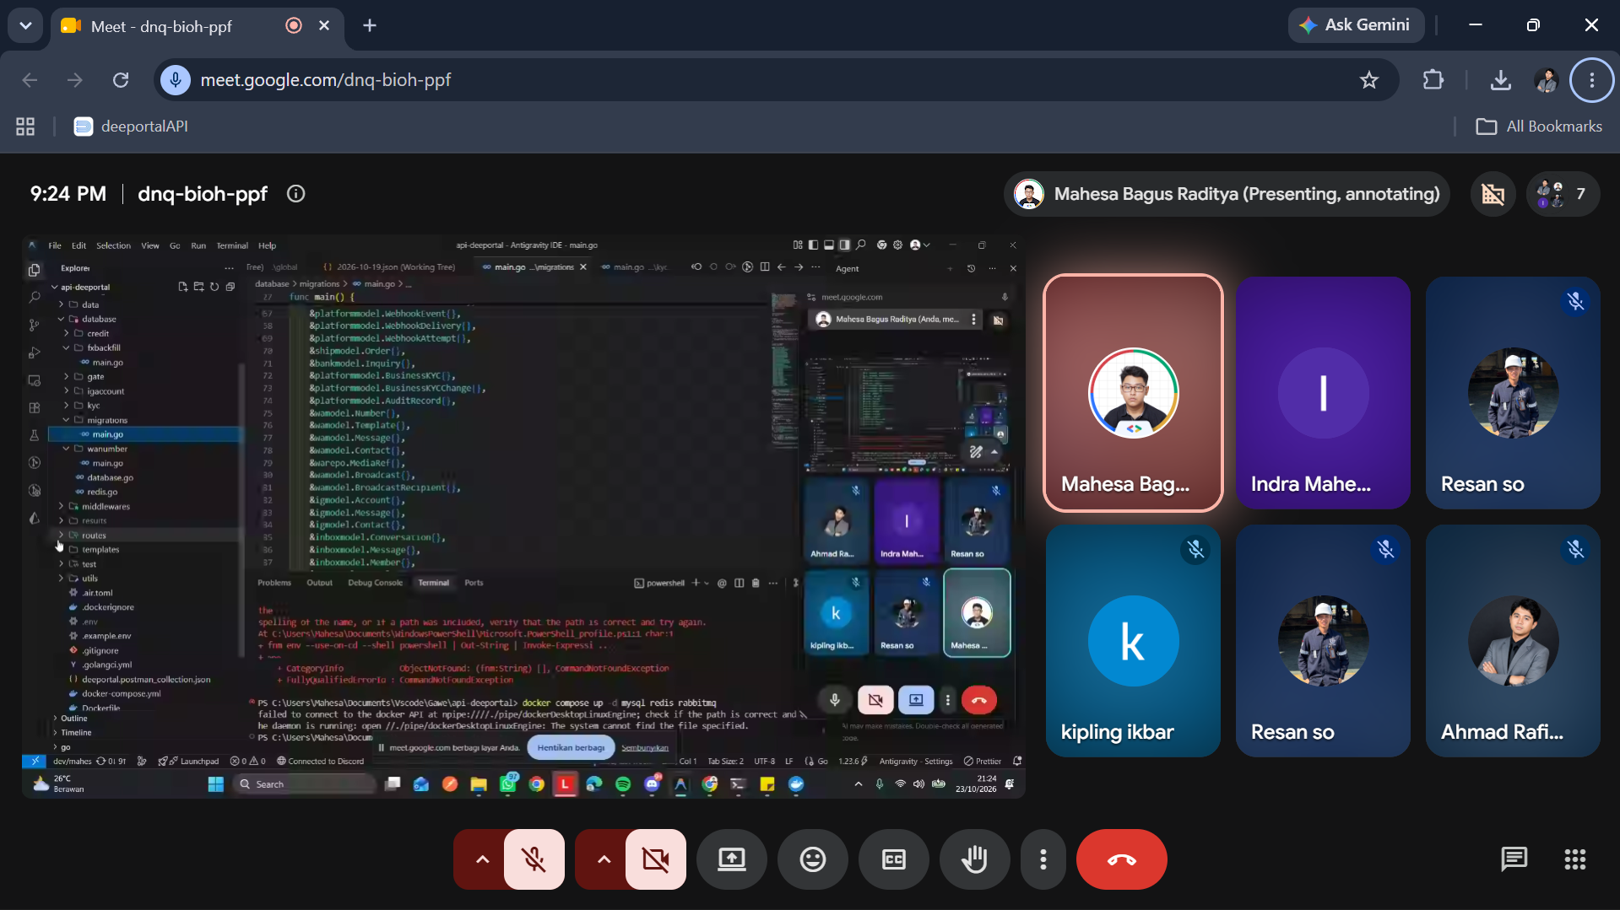Close the Meet dnq-bioh-ppf tab

(x=324, y=25)
